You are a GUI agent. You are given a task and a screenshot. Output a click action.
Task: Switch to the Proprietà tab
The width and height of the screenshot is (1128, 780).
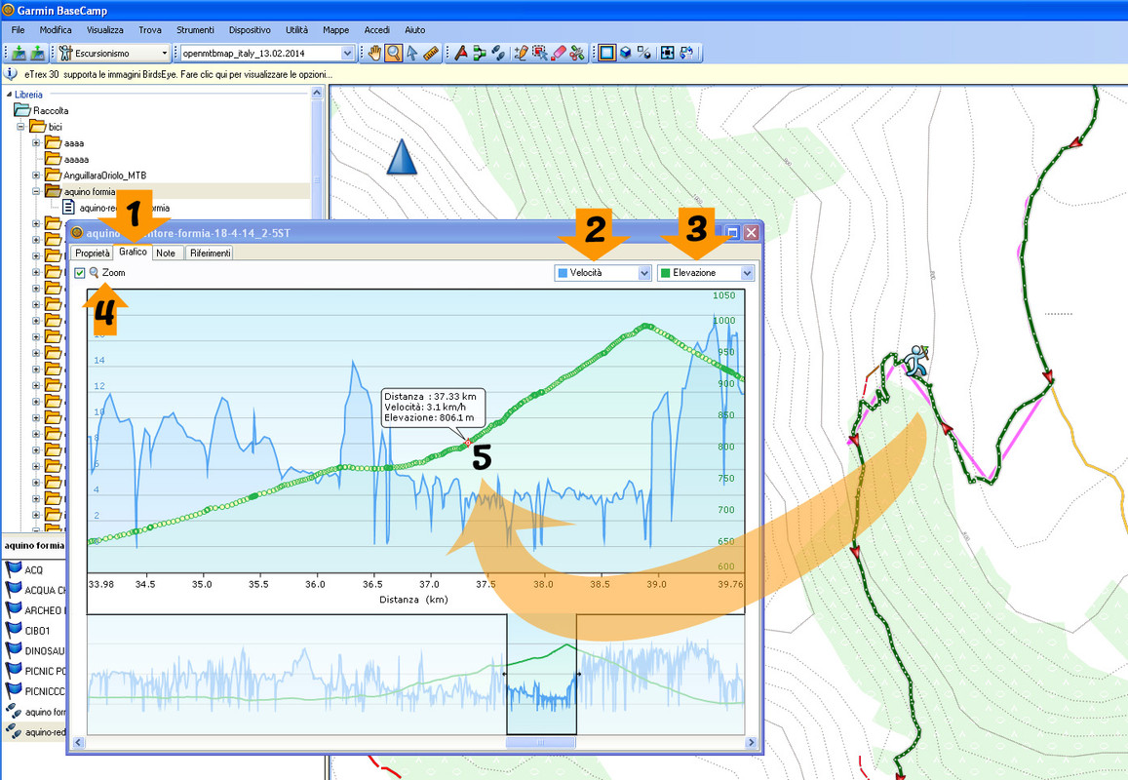click(x=92, y=253)
